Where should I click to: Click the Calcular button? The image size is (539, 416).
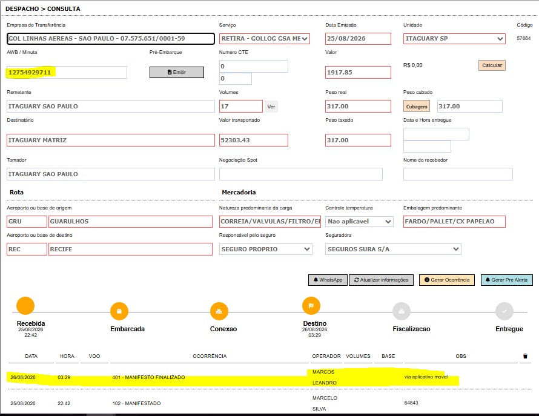point(492,65)
